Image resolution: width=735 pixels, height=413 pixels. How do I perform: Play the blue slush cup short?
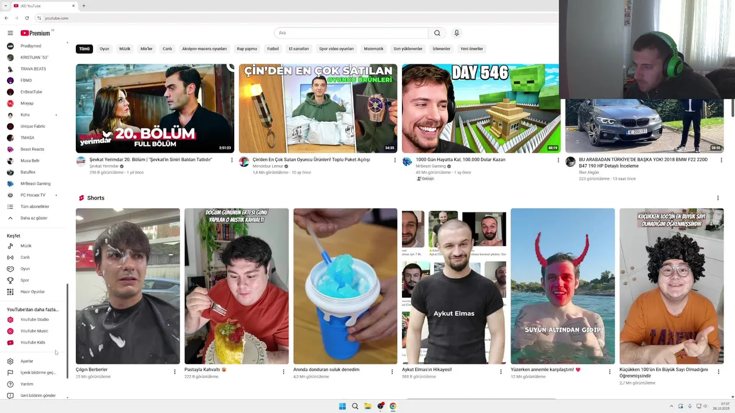point(345,286)
